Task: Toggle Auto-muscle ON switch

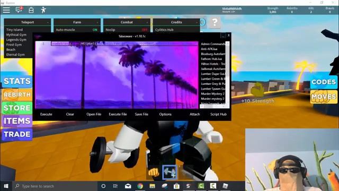Action: tap(95, 30)
